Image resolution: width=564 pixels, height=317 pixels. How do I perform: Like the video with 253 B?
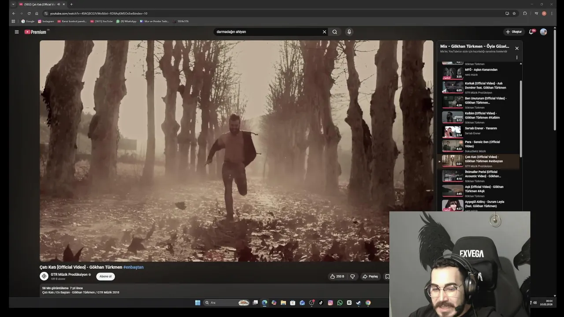337,276
